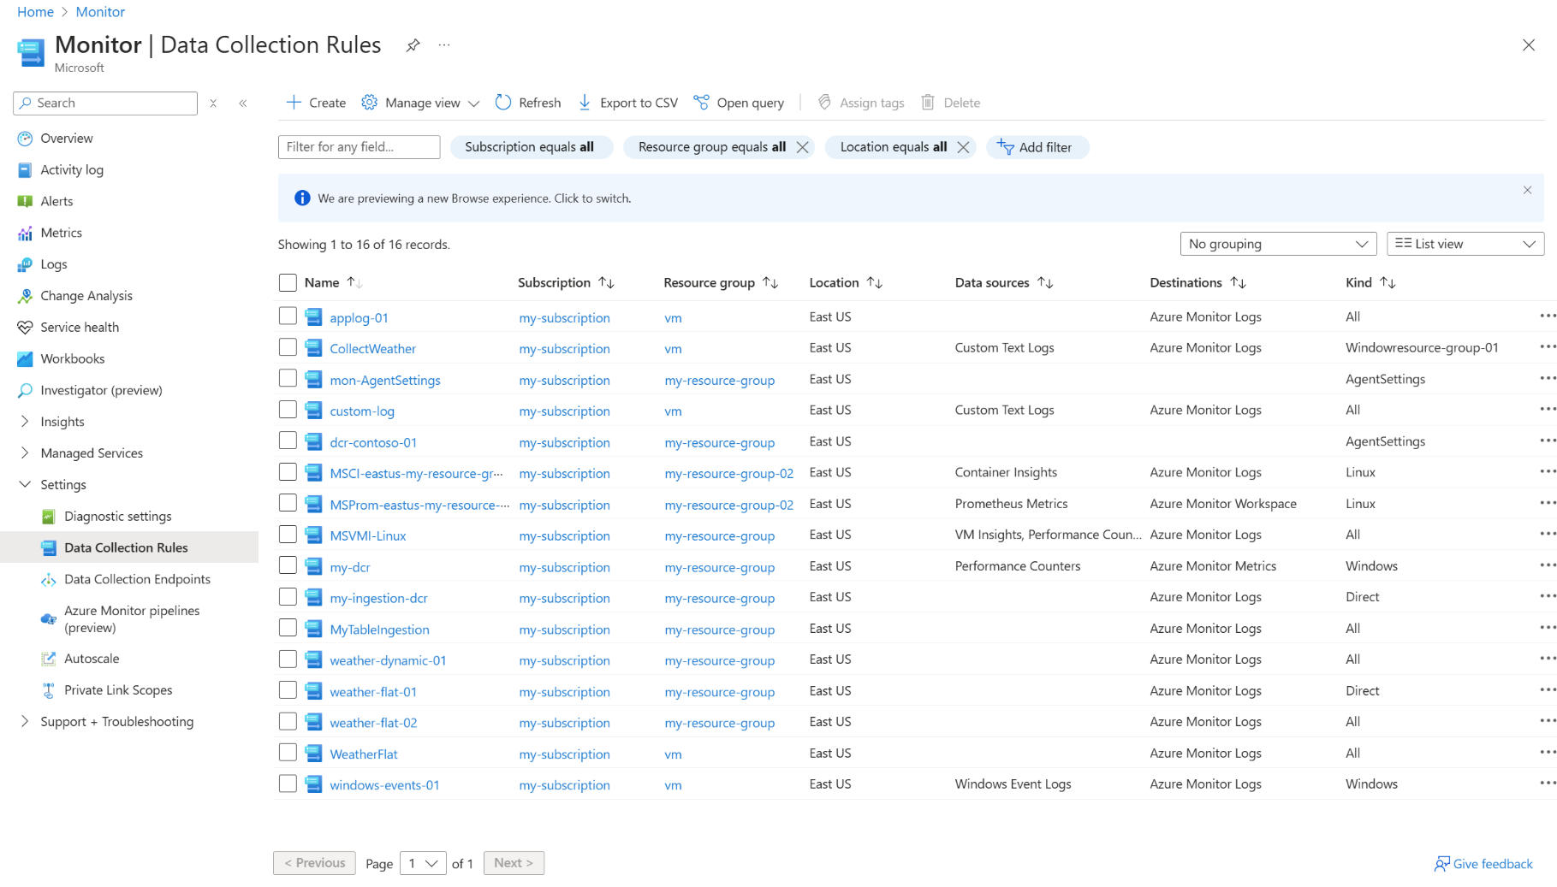This screenshot has width=1557, height=887.
Task: Open the MSVMI-Linux rule link
Action: click(x=367, y=535)
